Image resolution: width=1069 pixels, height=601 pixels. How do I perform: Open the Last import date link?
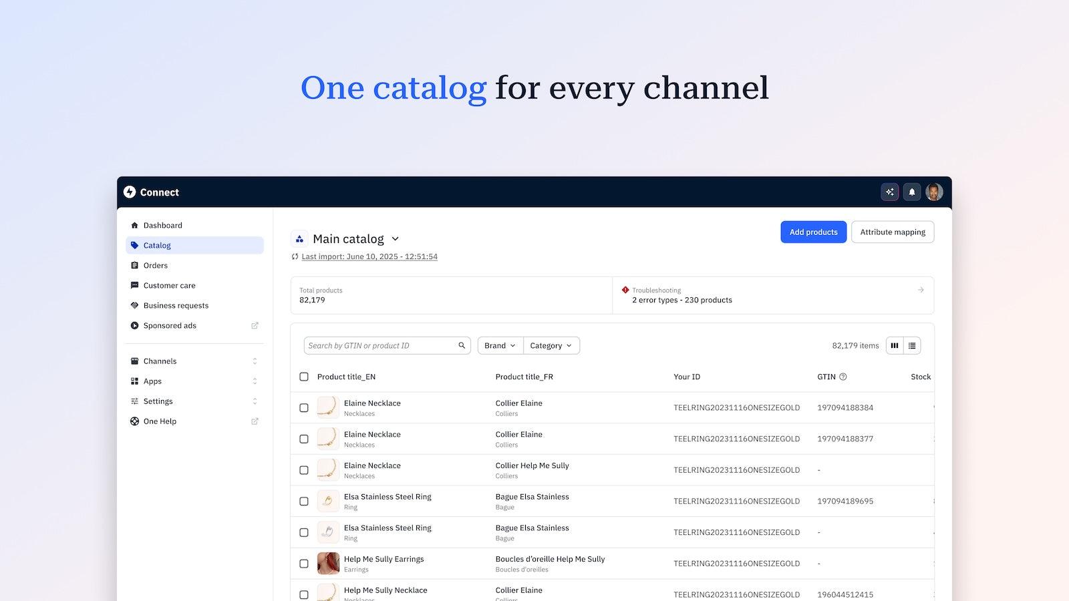pos(369,256)
